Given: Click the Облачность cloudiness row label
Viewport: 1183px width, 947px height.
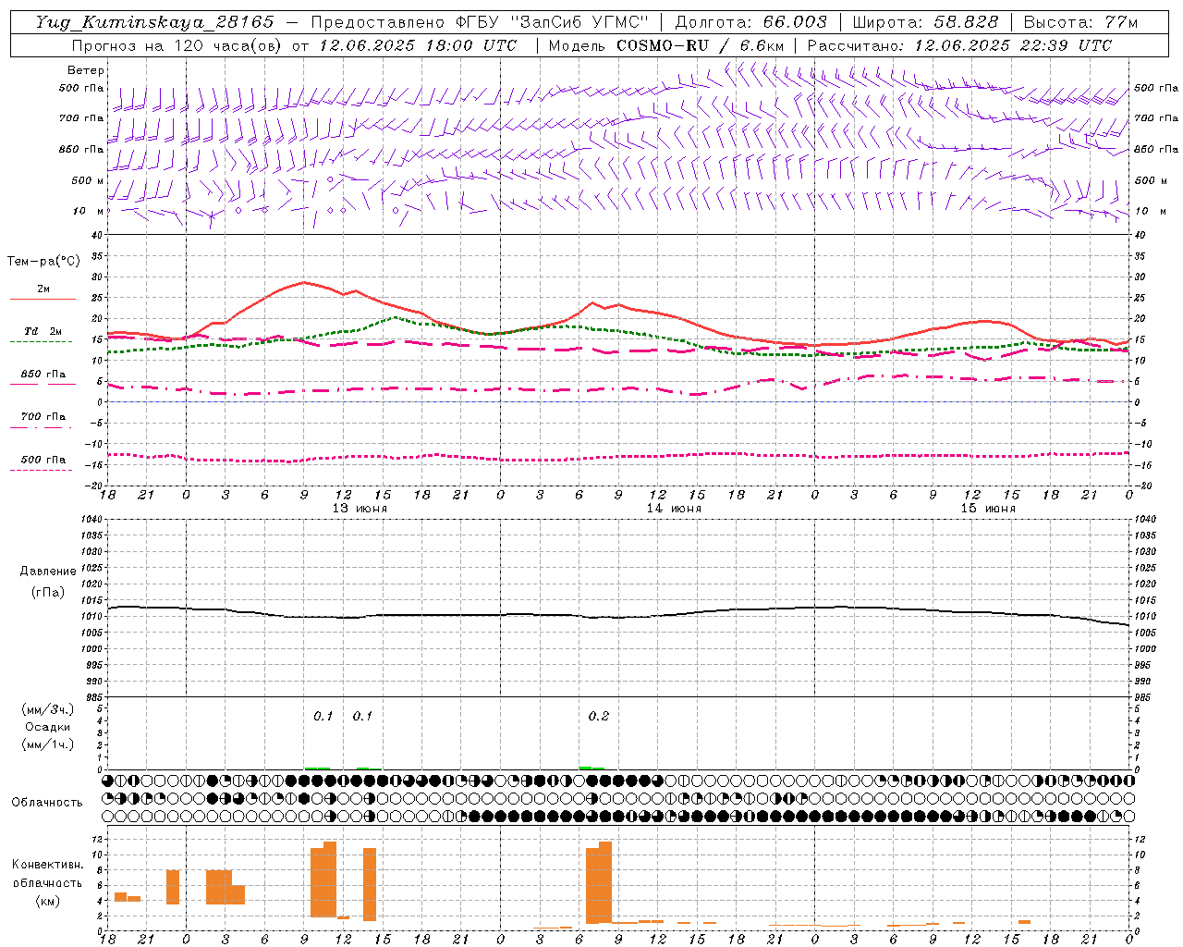Looking at the screenshot, I should click(47, 802).
